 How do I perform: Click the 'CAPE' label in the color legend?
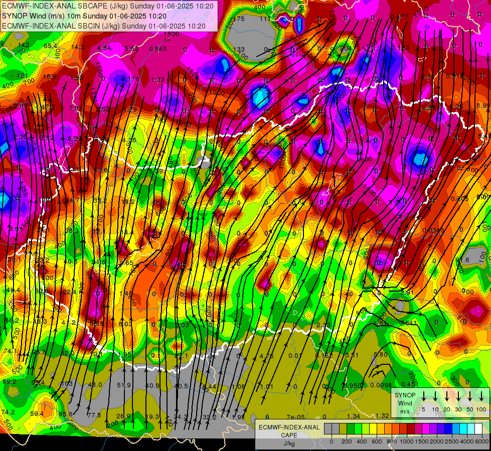pos(289,435)
